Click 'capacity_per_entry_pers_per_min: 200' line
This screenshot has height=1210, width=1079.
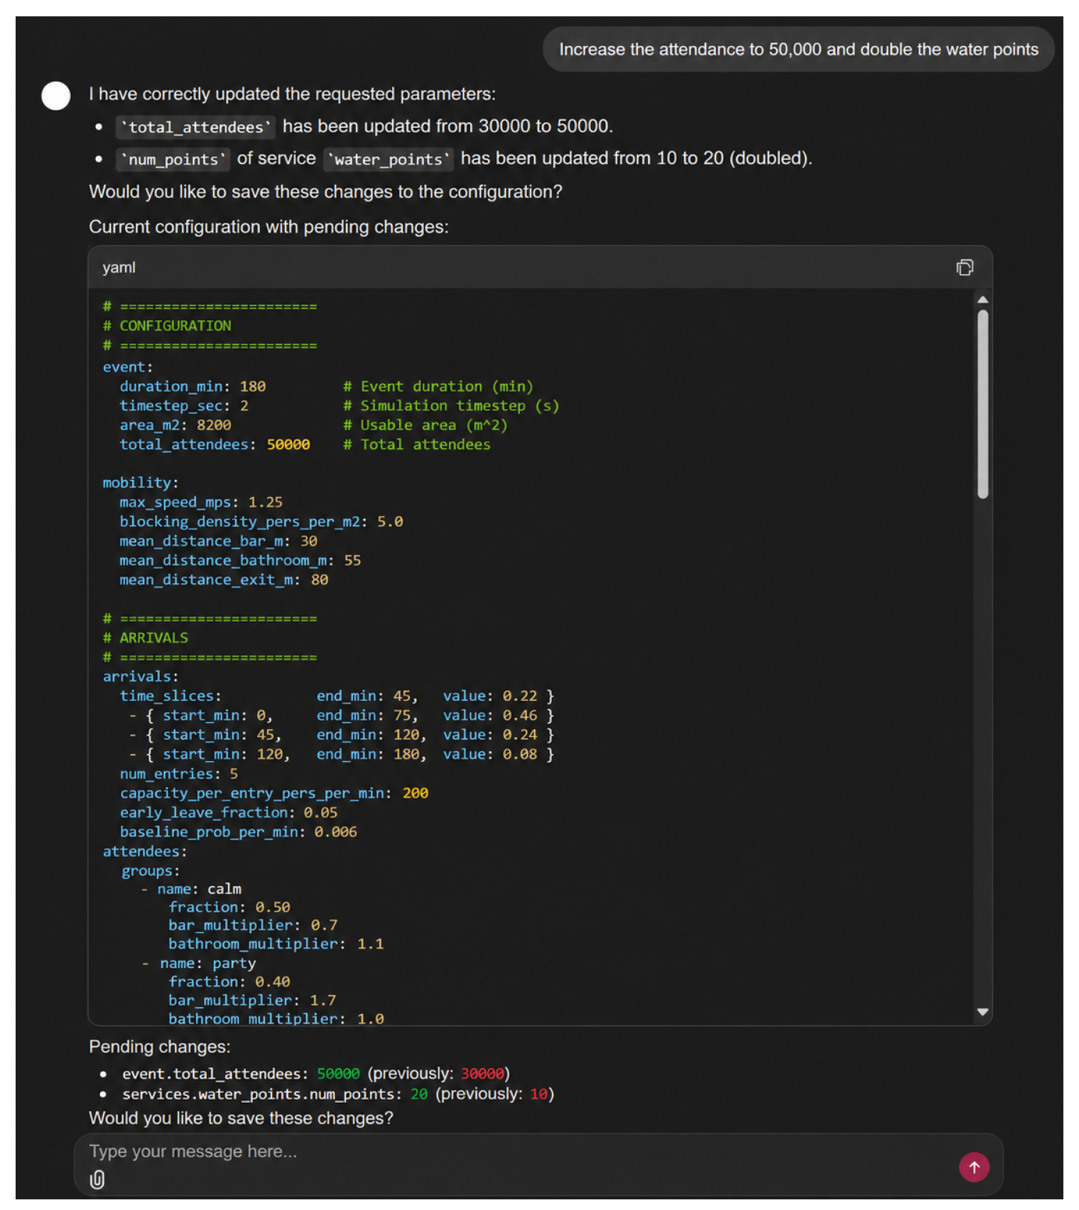[x=274, y=793]
